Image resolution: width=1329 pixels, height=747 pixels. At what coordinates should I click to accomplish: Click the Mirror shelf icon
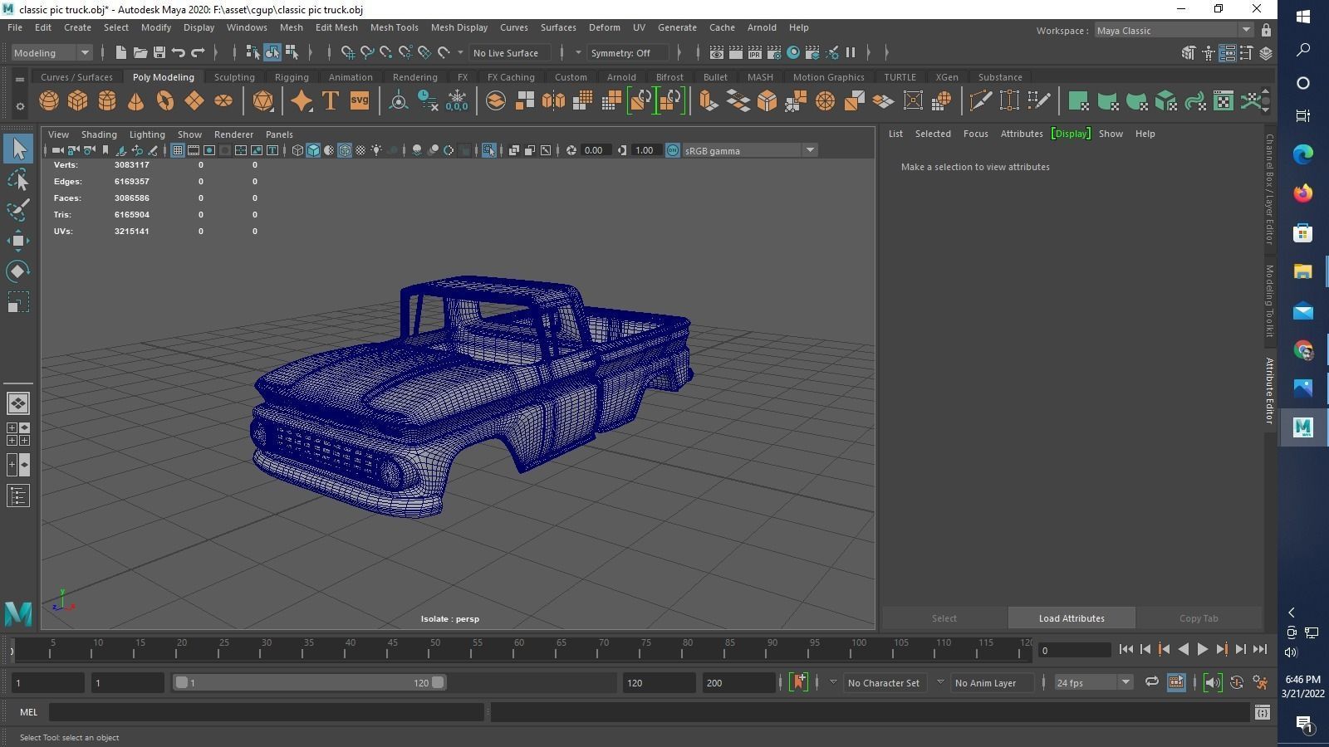553,101
